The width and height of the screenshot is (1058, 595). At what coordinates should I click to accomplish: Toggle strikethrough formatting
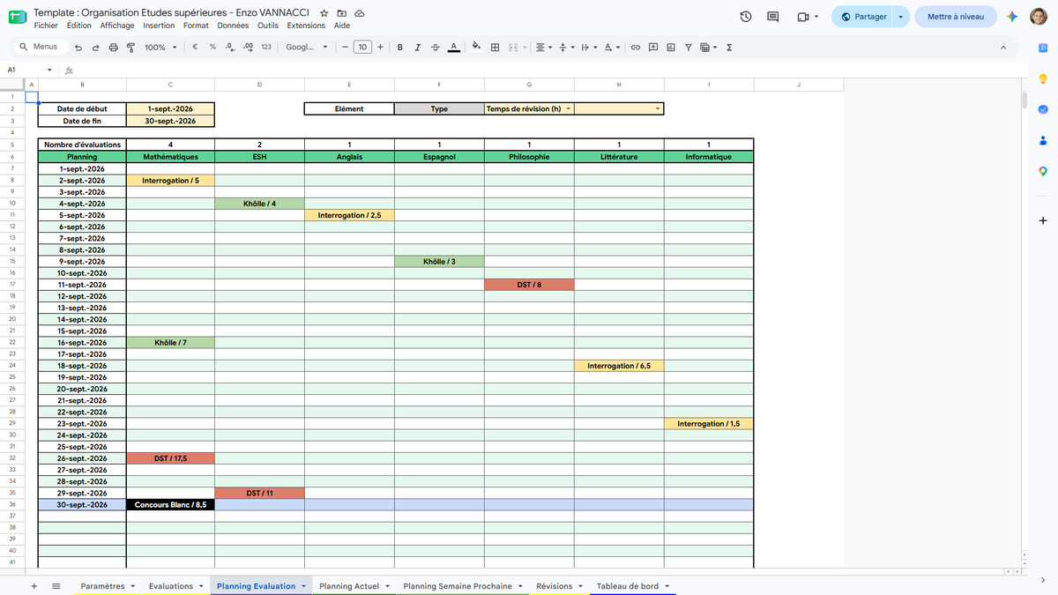tap(436, 48)
